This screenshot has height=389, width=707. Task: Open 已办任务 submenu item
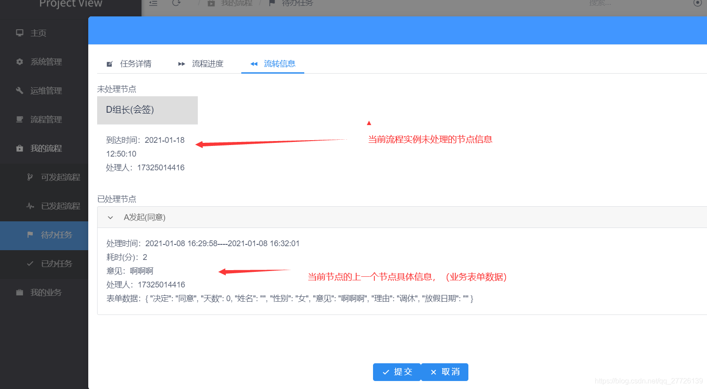pyautogui.click(x=44, y=264)
